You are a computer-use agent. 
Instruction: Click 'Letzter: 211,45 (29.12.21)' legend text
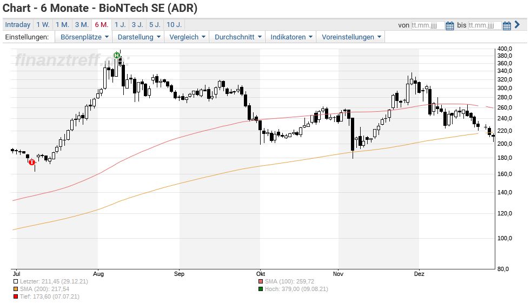54,281
